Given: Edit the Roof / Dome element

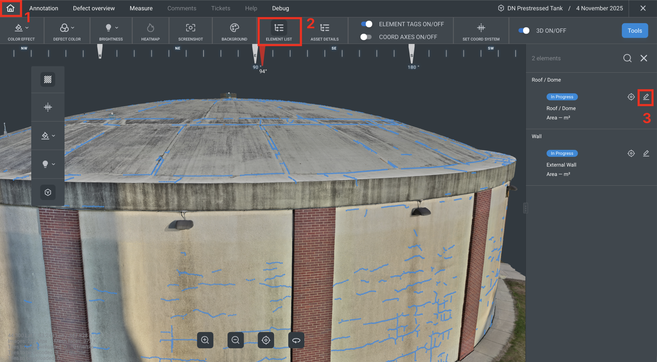Looking at the screenshot, I should 646,97.
